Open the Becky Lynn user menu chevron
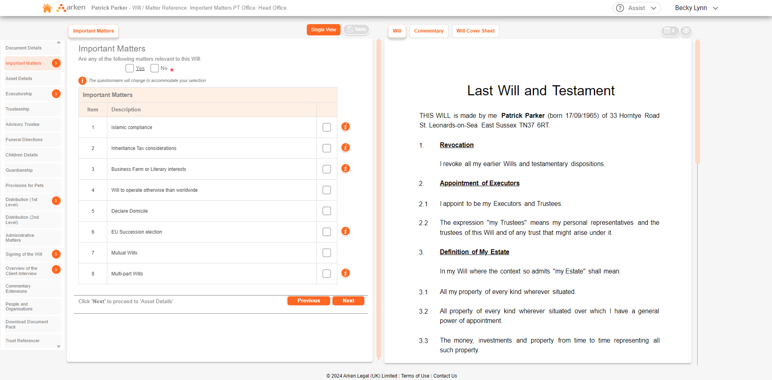The height and width of the screenshot is (380, 772). (x=715, y=8)
